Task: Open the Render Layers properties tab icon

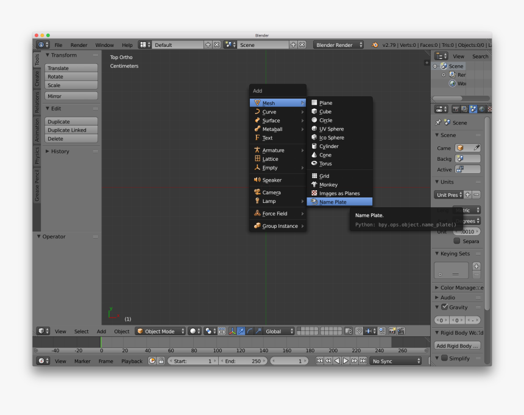Action: coord(464,109)
